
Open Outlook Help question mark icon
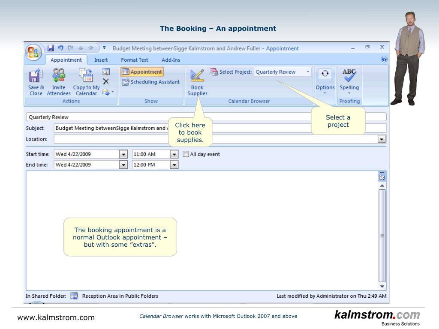point(384,59)
